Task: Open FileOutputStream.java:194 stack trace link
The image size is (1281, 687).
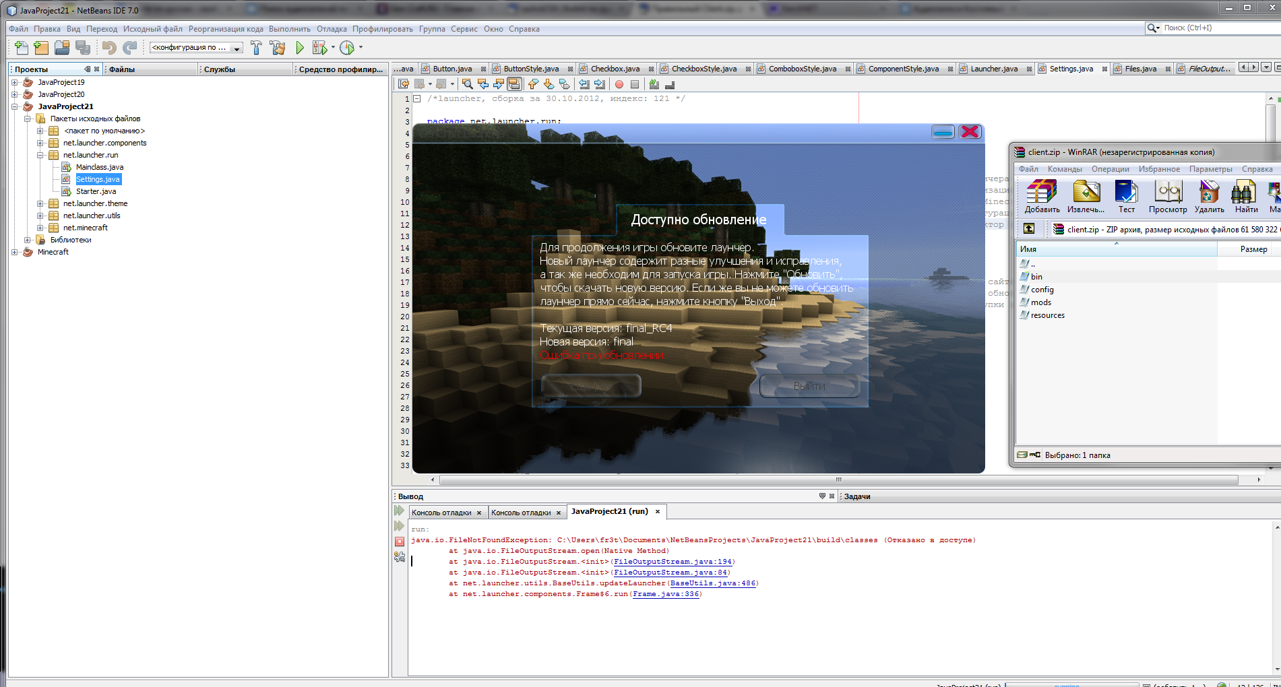Action: pyautogui.click(x=673, y=562)
